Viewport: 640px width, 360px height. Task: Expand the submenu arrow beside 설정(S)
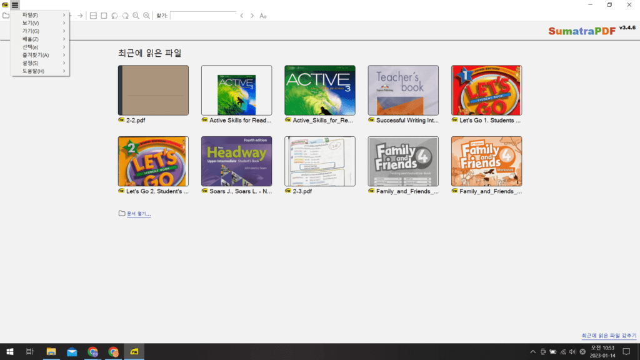(x=64, y=63)
